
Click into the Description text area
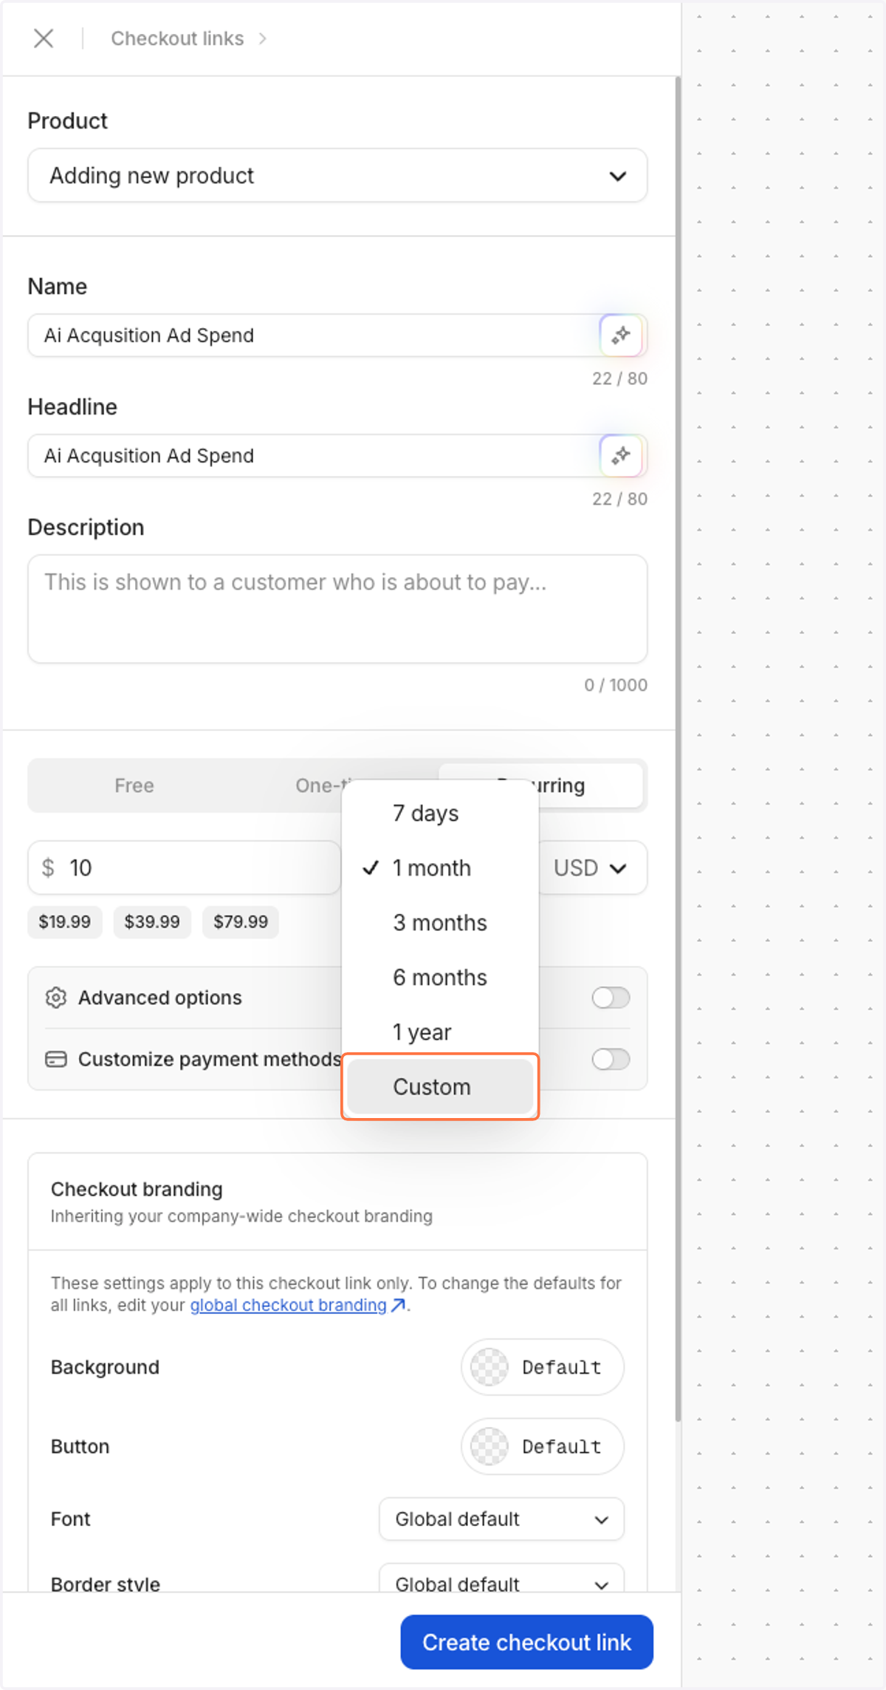pyautogui.click(x=337, y=609)
